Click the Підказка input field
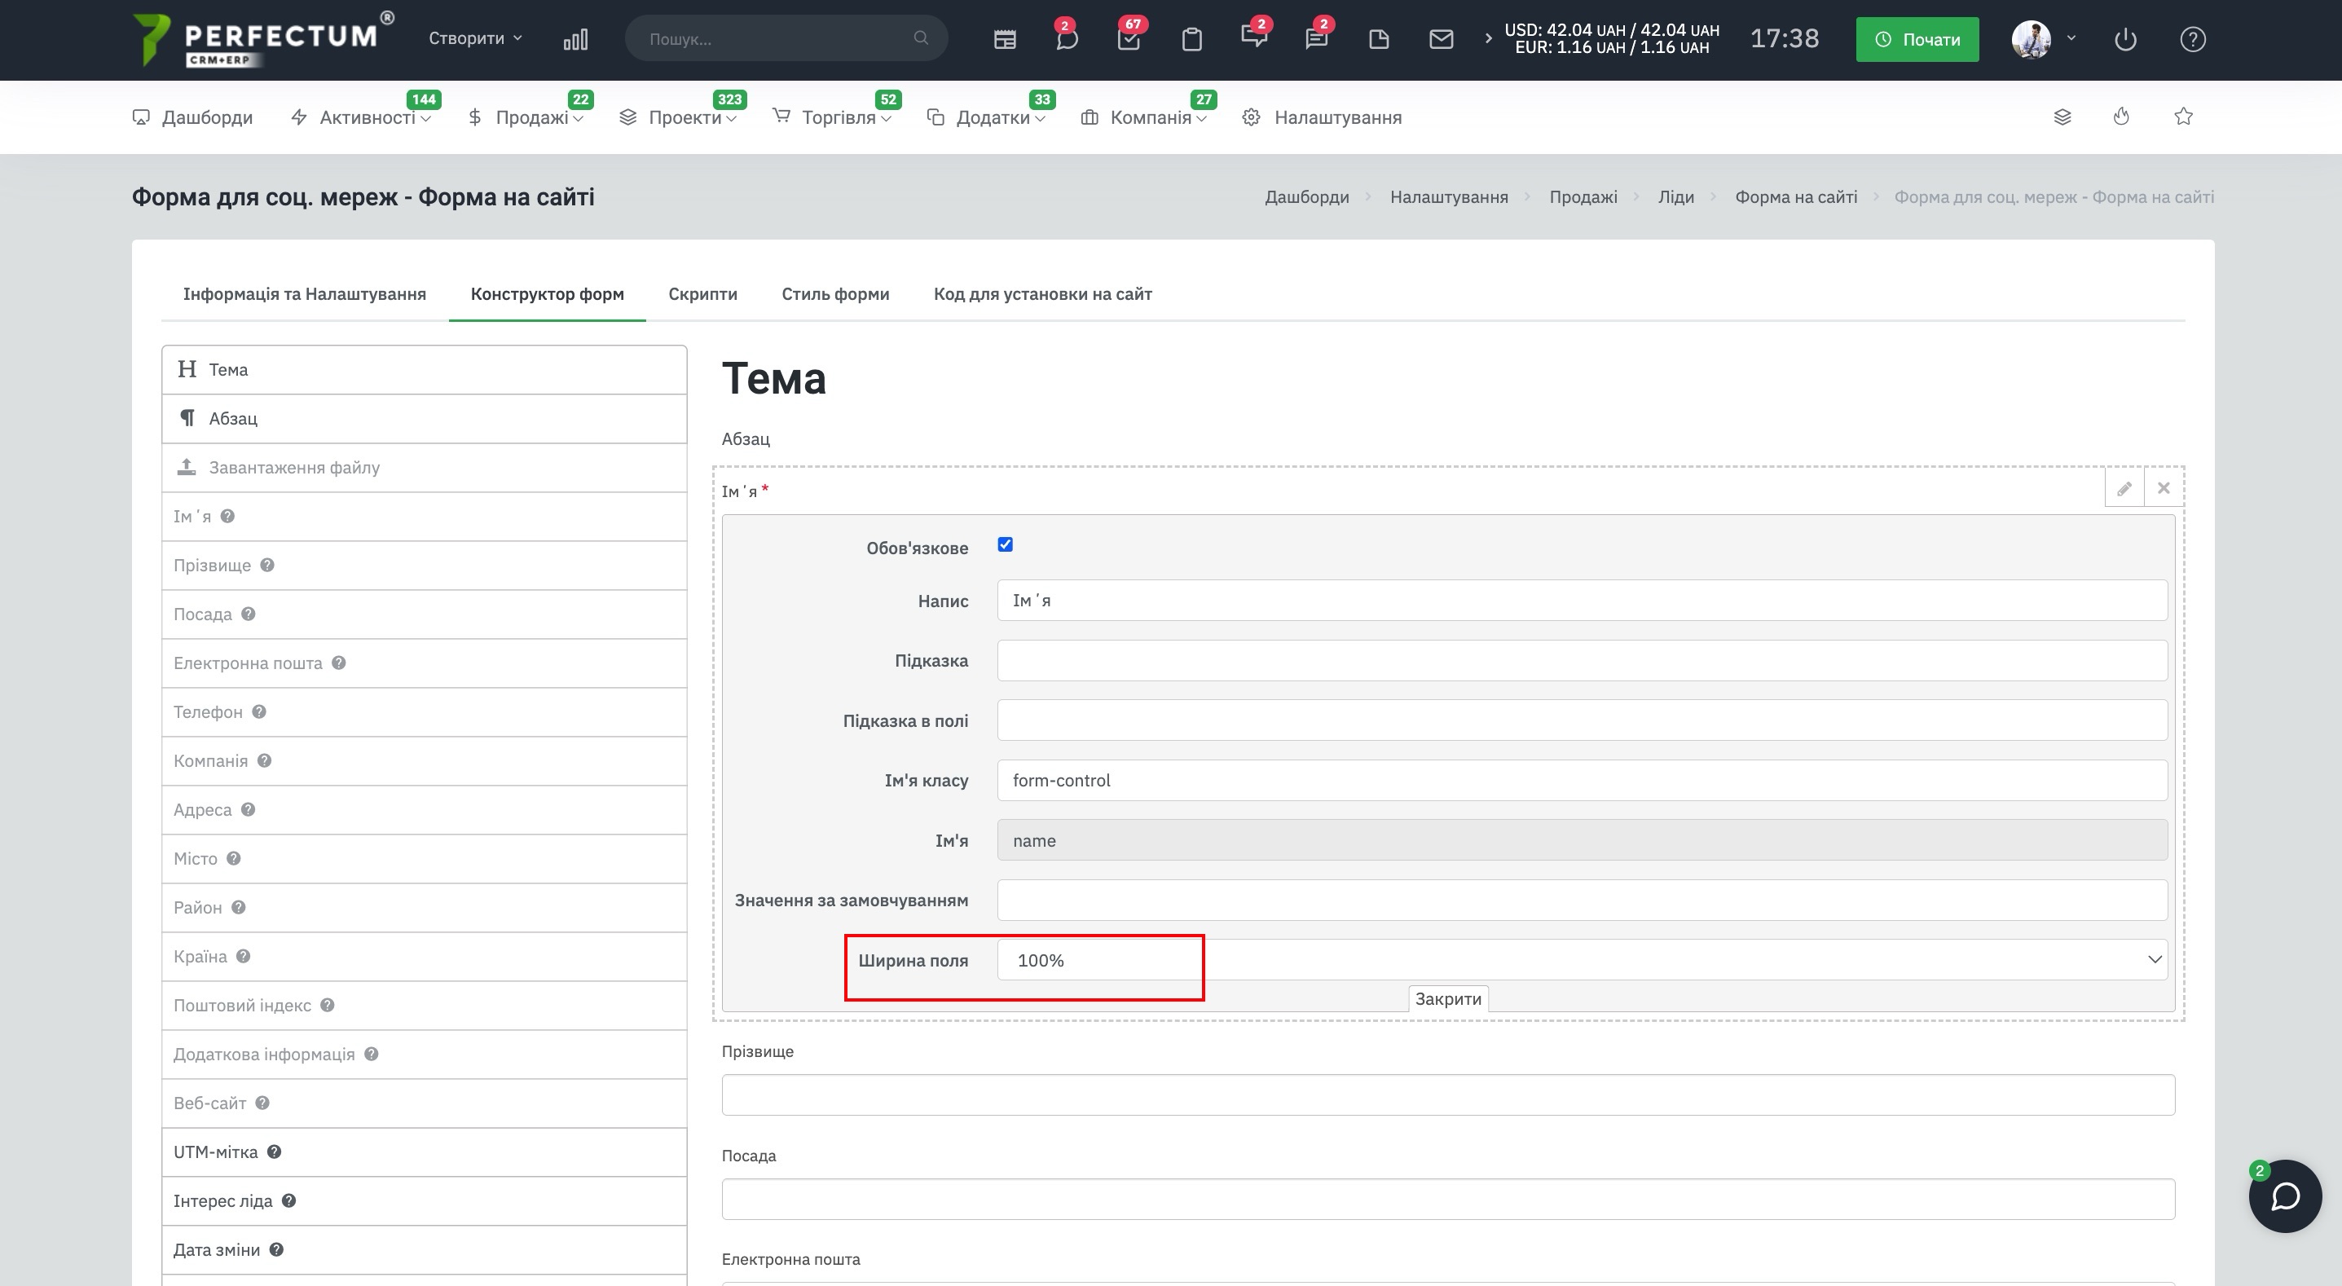 (1582, 660)
